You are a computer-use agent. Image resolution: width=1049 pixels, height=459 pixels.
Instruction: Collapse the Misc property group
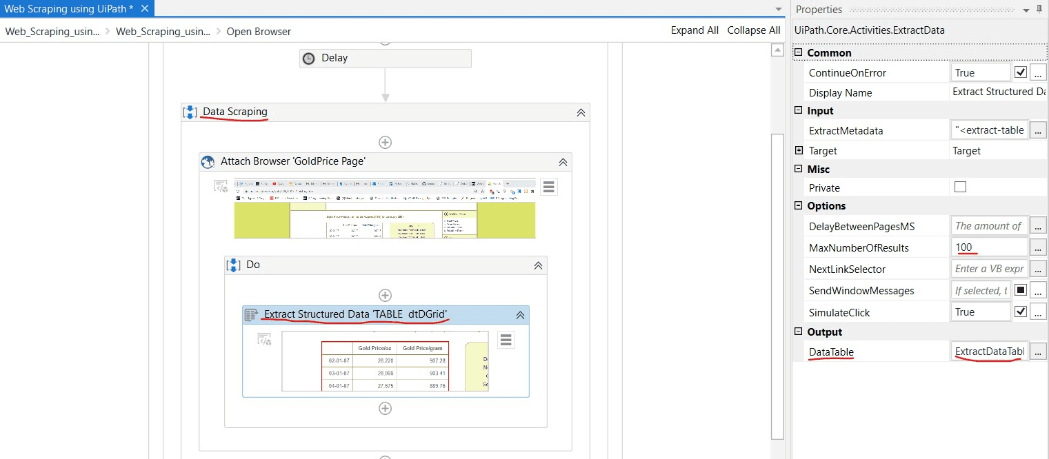pyautogui.click(x=799, y=170)
